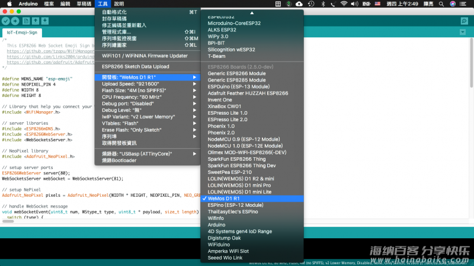474x266 pixels.
Task: Expand the 燒錄器 USBasp submenu
Action: [148, 154]
